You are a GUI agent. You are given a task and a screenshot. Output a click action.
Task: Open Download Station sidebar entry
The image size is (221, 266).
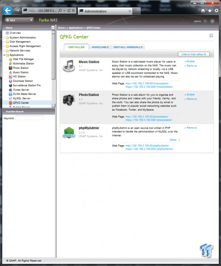(x=23, y=81)
